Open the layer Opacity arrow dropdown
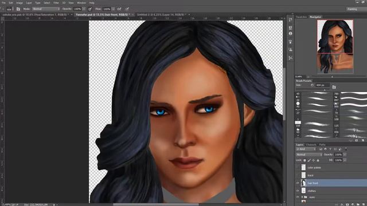Image resolution: width=367 pixels, height=206 pixels. pyautogui.click(x=345, y=154)
